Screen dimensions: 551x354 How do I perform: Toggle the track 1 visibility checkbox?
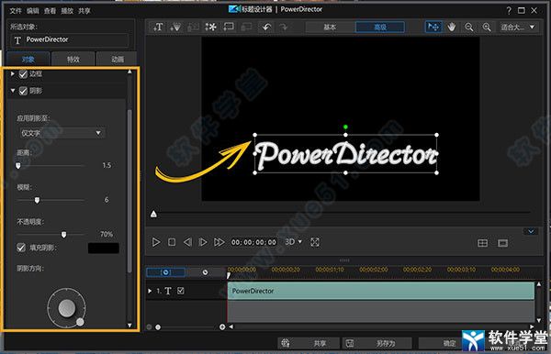pyautogui.click(x=181, y=291)
